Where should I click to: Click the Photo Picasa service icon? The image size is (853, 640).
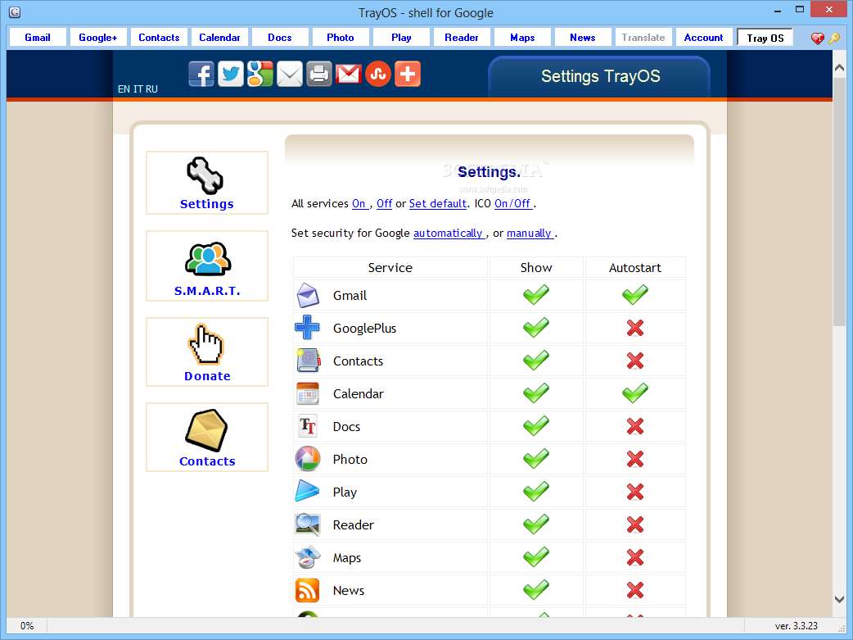point(307,459)
